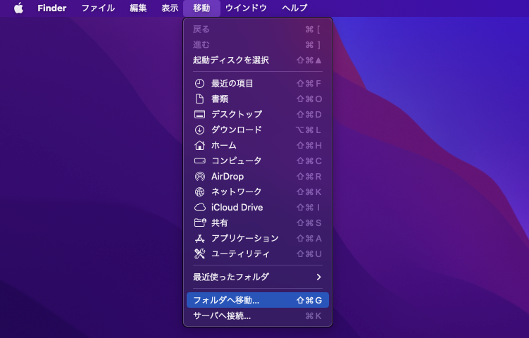The width and height of the screenshot is (529, 338).
Task: Open the ウインドウ menu
Action: [246, 8]
